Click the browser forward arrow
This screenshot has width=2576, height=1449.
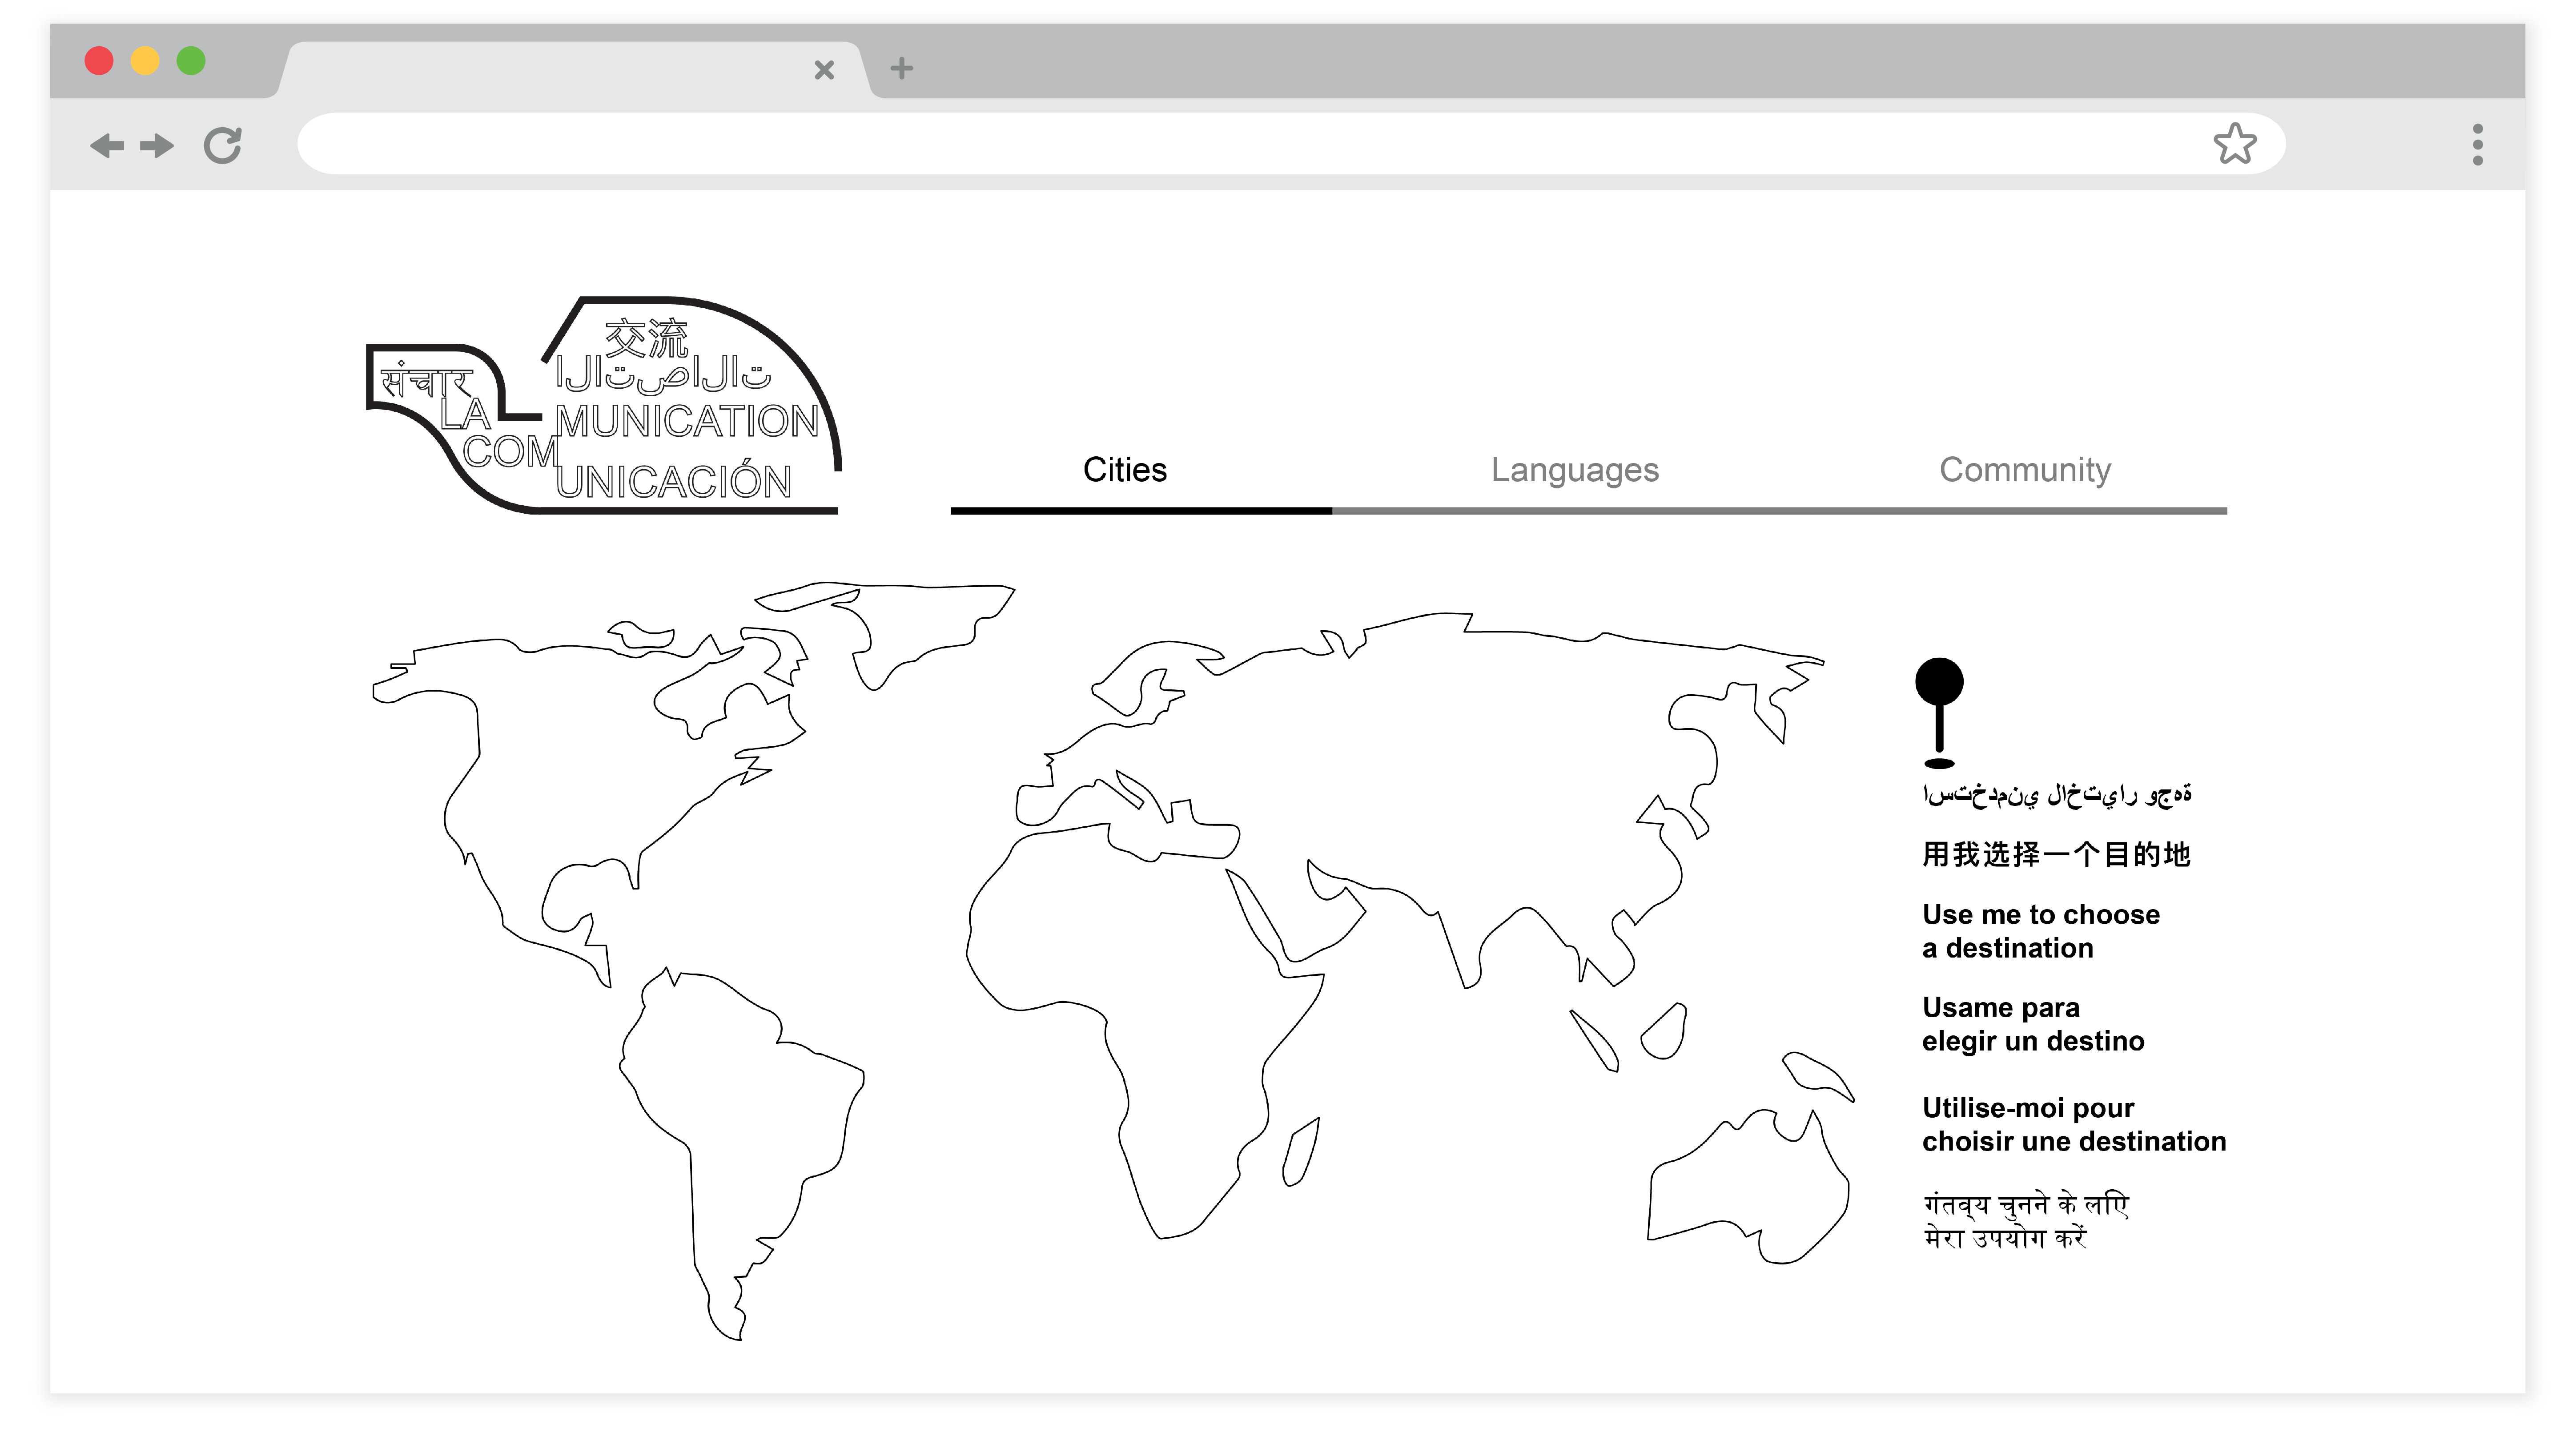(x=157, y=146)
